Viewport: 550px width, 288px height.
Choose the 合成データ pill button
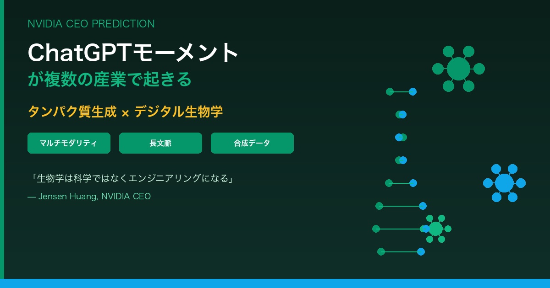(x=252, y=143)
